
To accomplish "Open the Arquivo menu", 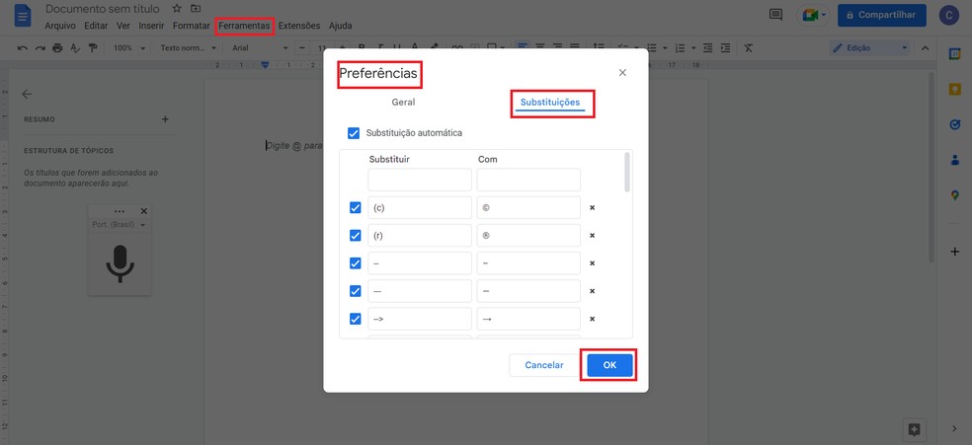I will coord(60,26).
